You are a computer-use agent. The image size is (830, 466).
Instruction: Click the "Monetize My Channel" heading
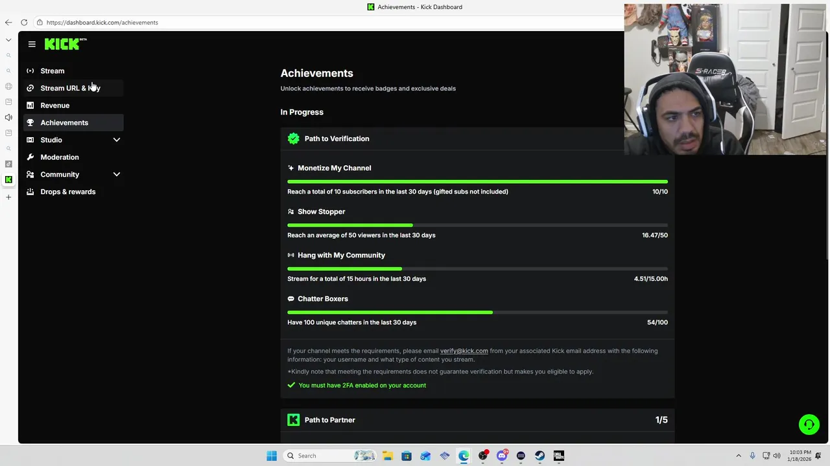tap(335, 168)
